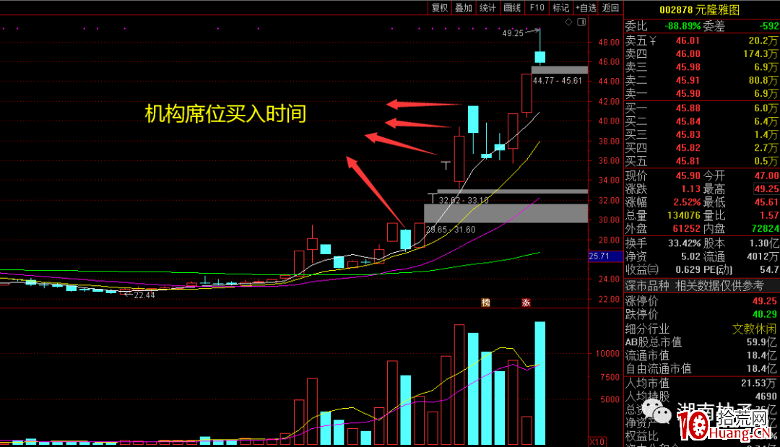Select the 卖一 45.90 ask row
This screenshot has height=447, width=780.
click(x=702, y=93)
